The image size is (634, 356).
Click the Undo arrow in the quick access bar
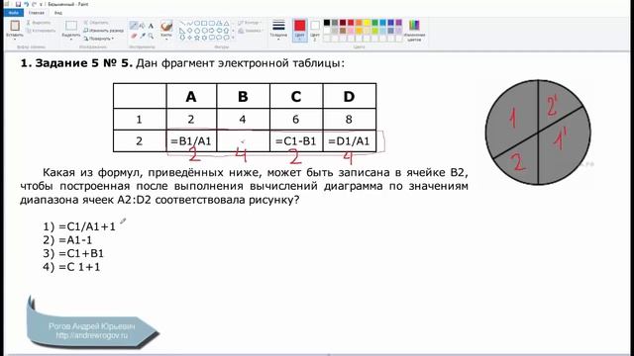point(27,4)
